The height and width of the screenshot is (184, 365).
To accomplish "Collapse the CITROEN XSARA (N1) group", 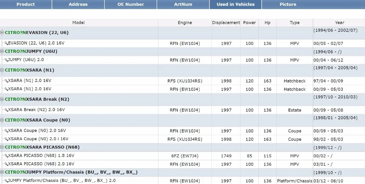I will coord(2,70).
